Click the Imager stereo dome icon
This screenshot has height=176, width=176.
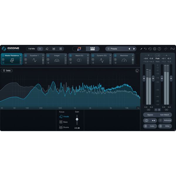57,60
